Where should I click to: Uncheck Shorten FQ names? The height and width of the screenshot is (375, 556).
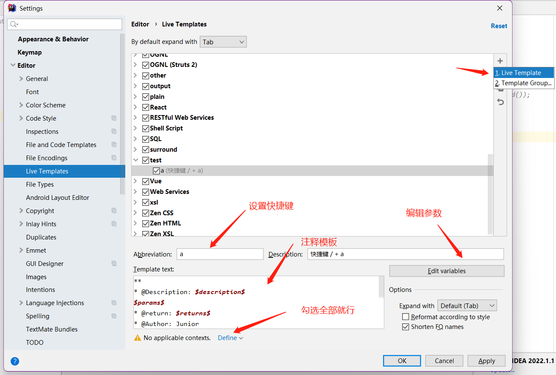(x=406, y=327)
